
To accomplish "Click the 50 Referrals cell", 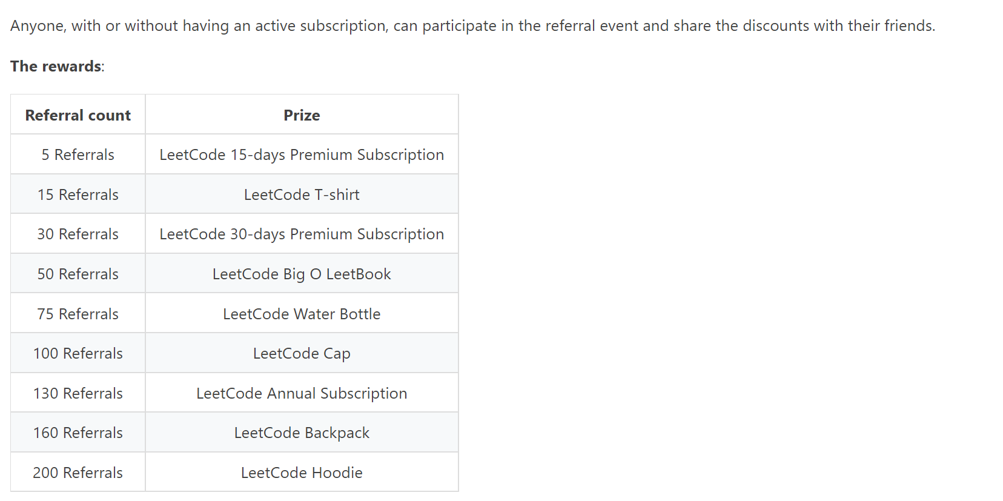I will pyautogui.click(x=78, y=273).
